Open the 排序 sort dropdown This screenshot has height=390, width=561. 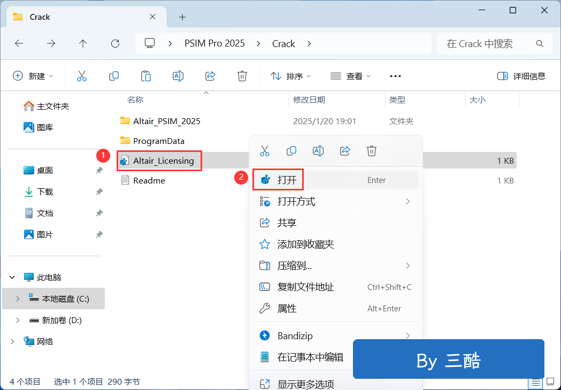click(291, 76)
